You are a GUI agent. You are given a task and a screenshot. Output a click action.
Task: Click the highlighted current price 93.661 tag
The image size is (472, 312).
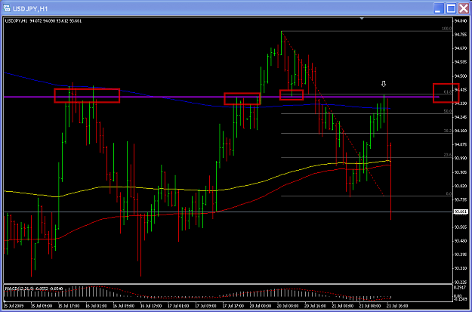[461, 212]
